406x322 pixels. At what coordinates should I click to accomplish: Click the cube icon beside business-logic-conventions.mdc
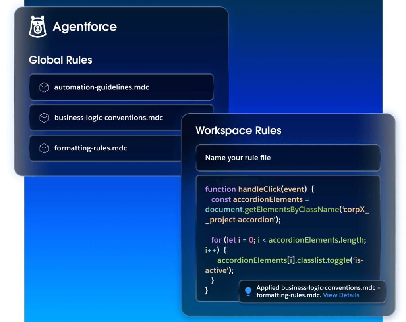click(44, 118)
